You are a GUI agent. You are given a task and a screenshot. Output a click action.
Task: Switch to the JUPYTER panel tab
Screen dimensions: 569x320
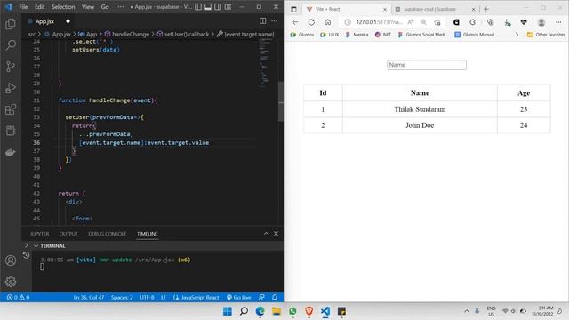[x=39, y=234]
